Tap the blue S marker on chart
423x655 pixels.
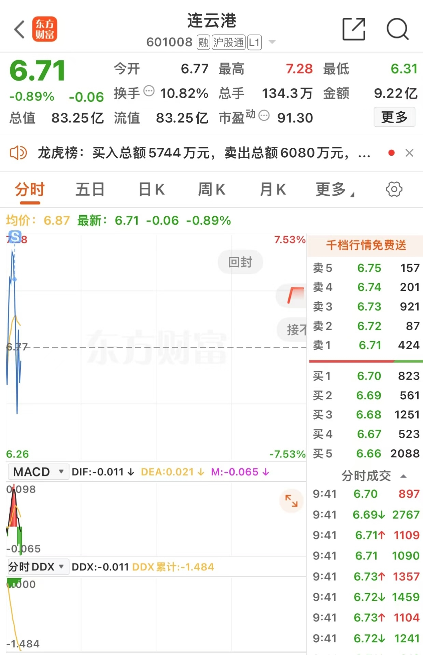pyautogui.click(x=15, y=237)
